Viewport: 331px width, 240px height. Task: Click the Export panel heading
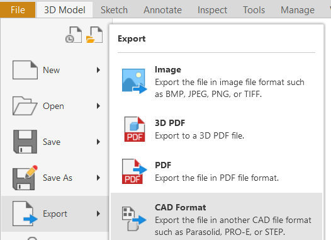coord(132,39)
